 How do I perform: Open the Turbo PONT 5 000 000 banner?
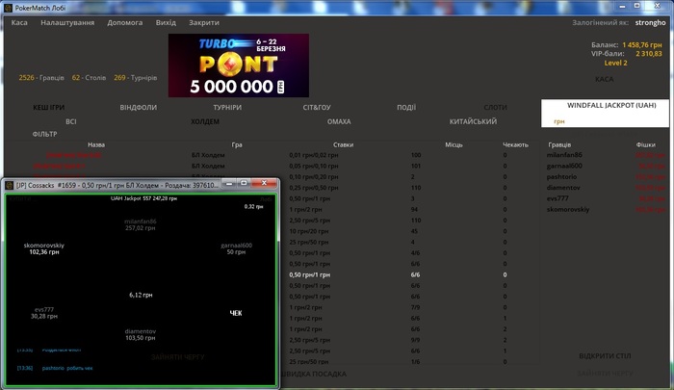(x=239, y=65)
